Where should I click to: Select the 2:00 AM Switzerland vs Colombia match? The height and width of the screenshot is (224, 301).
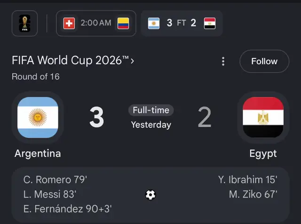[96, 23]
